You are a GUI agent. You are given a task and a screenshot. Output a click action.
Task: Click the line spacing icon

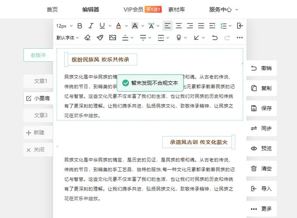pyautogui.click(x=223, y=26)
